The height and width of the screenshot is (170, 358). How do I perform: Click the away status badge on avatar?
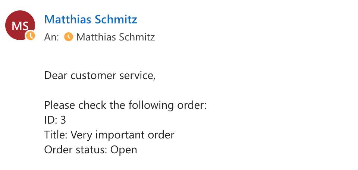(x=30, y=36)
